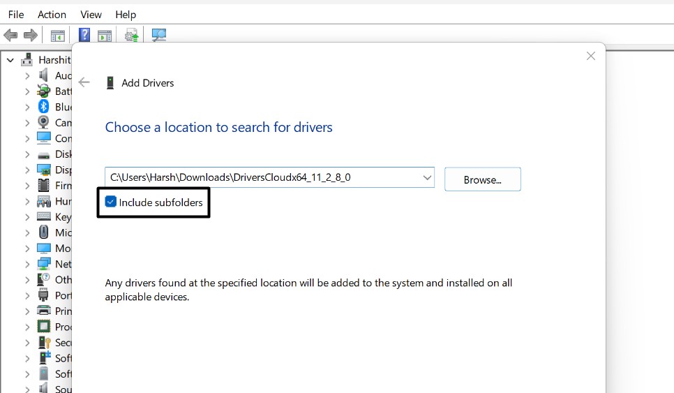This screenshot has height=393, width=674.
Task: Click the Help toolbar icon with question mark
Action: click(x=84, y=35)
